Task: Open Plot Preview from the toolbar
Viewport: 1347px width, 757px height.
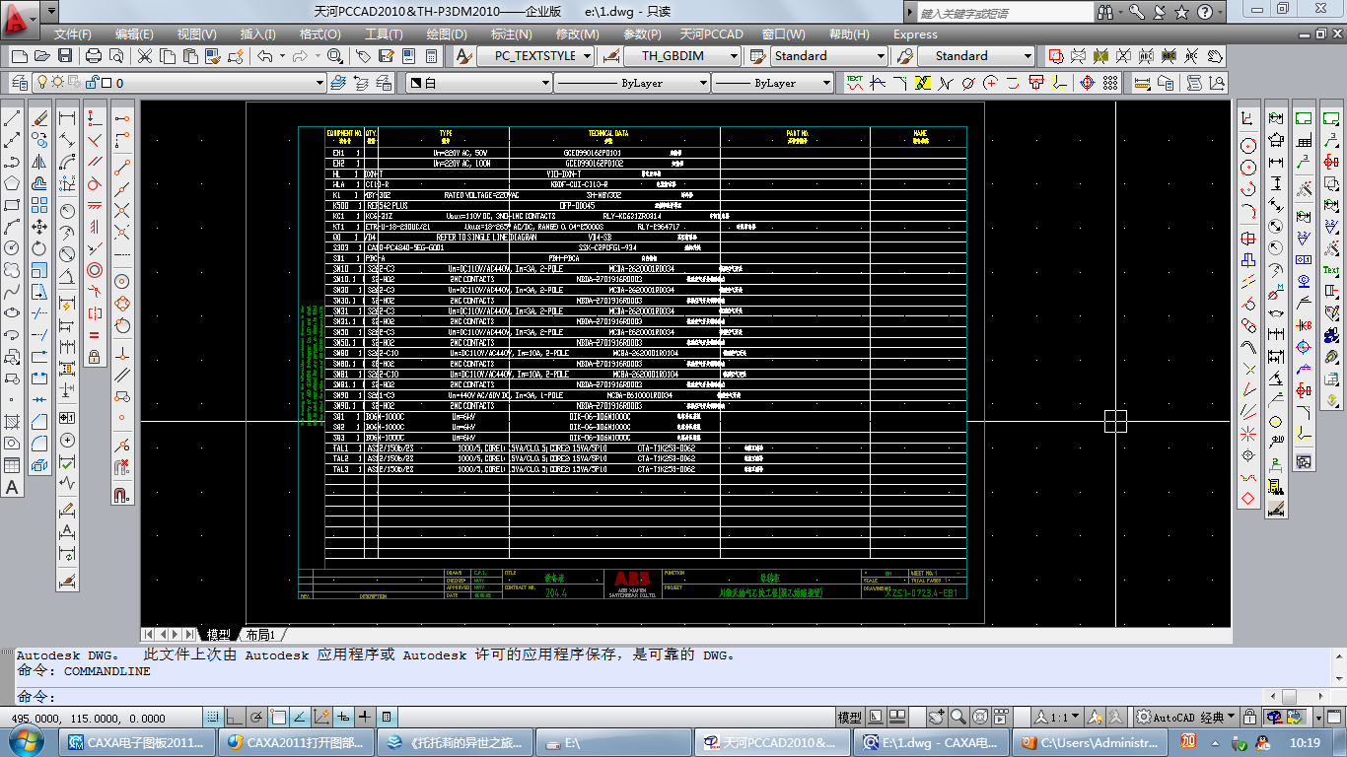Action: coord(117,56)
